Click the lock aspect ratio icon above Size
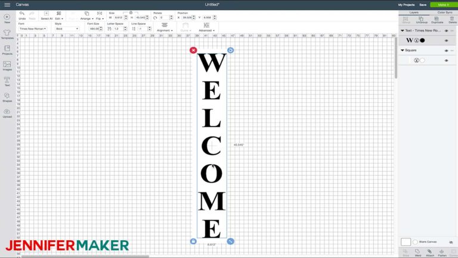The height and width of the screenshot is (258, 458). tap(131, 12)
